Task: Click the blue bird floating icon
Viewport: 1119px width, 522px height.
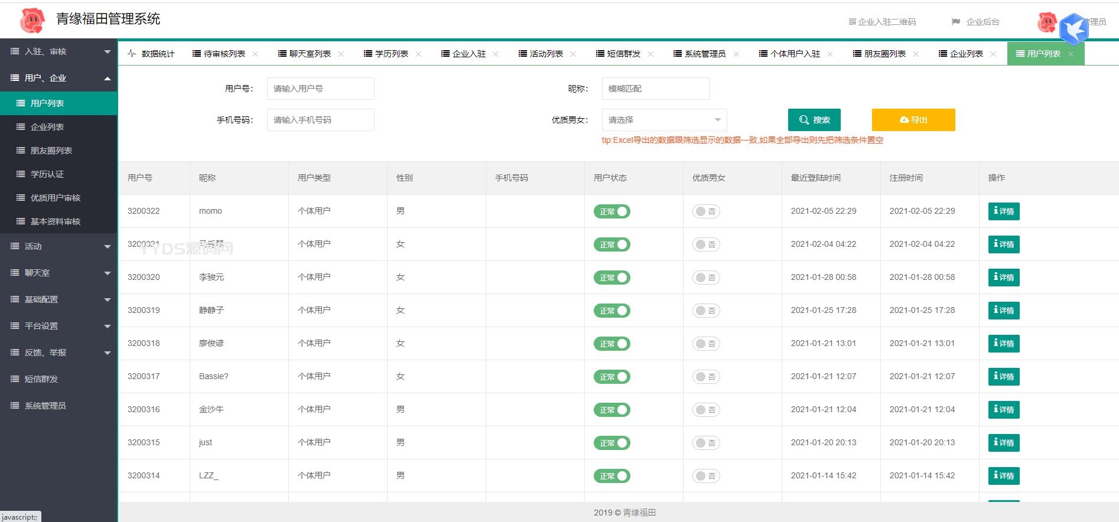Action: click(x=1074, y=29)
